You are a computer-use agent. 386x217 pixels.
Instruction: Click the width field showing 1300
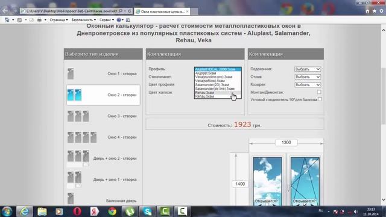(286, 142)
